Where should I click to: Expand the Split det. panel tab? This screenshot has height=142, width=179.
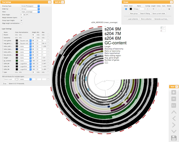(x=62, y=2)
